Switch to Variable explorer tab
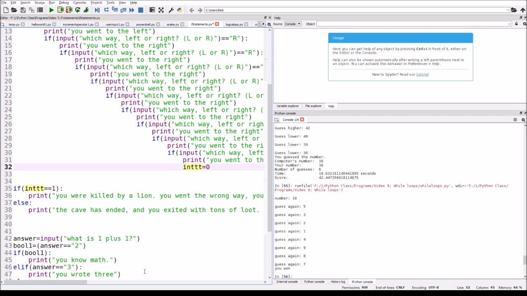The width and height of the screenshot is (527, 296). coord(287,106)
